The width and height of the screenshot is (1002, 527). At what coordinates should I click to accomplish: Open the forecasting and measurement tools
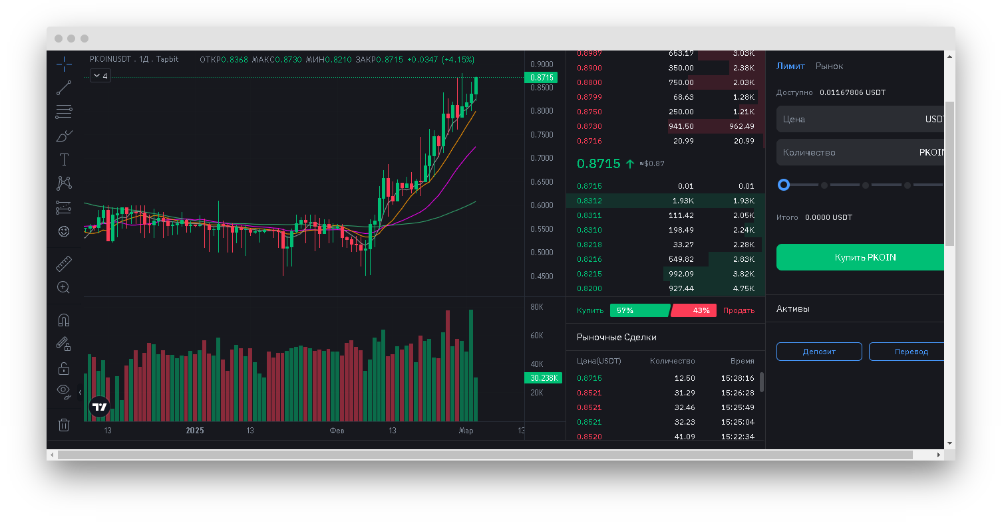[x=64, y=208]
